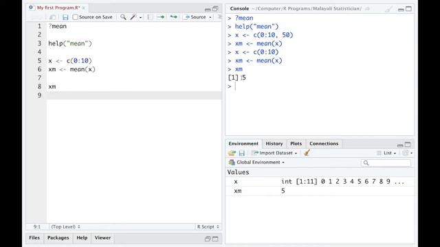440x247 pixels.
Task: Open the Source options dropdown arrow
Action: [x=210, y=17]
